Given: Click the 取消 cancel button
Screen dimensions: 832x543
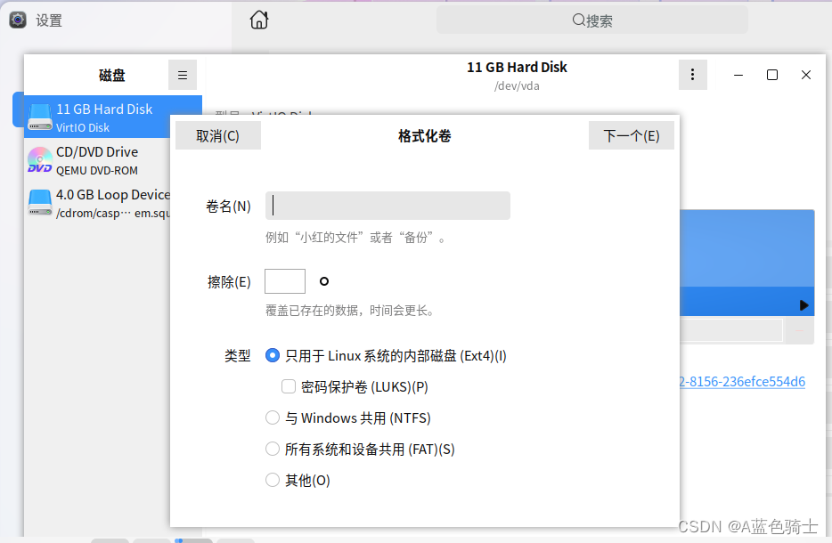Looking at the screenshot, I should click(x=217, y=135).
